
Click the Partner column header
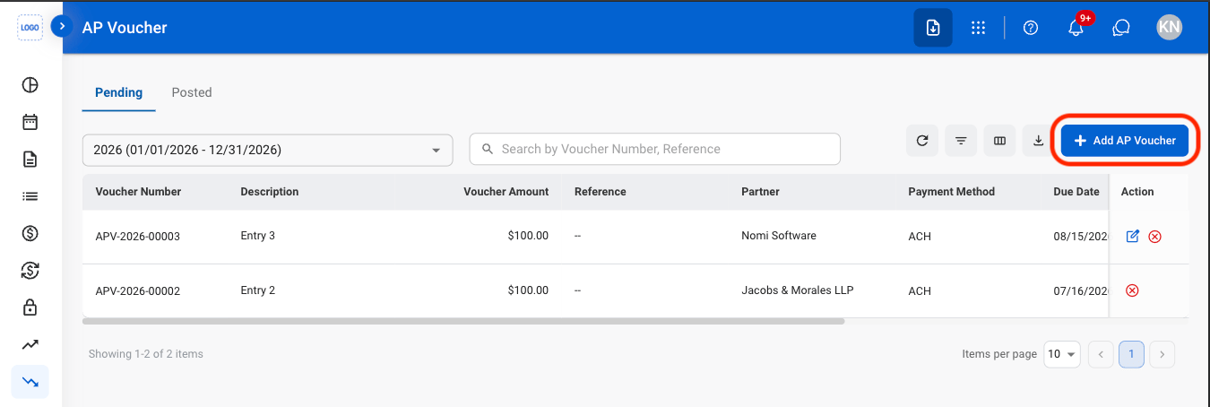pos(760,192)
